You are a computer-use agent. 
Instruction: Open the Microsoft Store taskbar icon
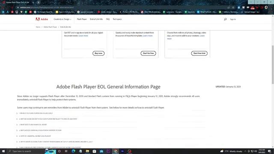coord(94,151)
